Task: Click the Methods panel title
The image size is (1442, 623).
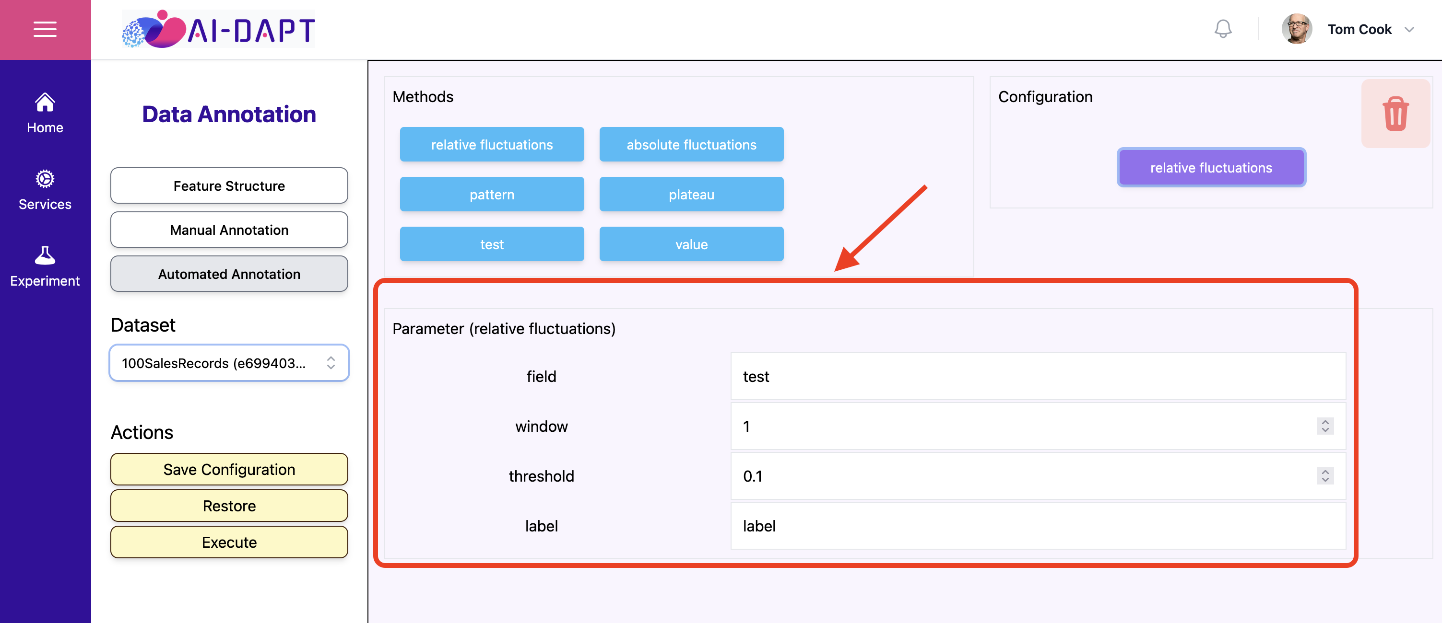Action: 423,97
